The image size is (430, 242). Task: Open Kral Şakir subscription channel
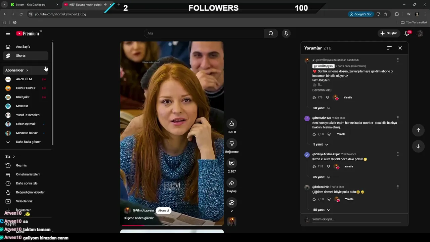26,97
